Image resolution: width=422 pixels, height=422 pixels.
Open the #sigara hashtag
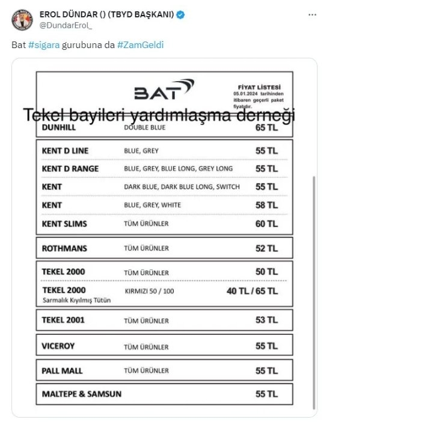click(x=44, y=45)
